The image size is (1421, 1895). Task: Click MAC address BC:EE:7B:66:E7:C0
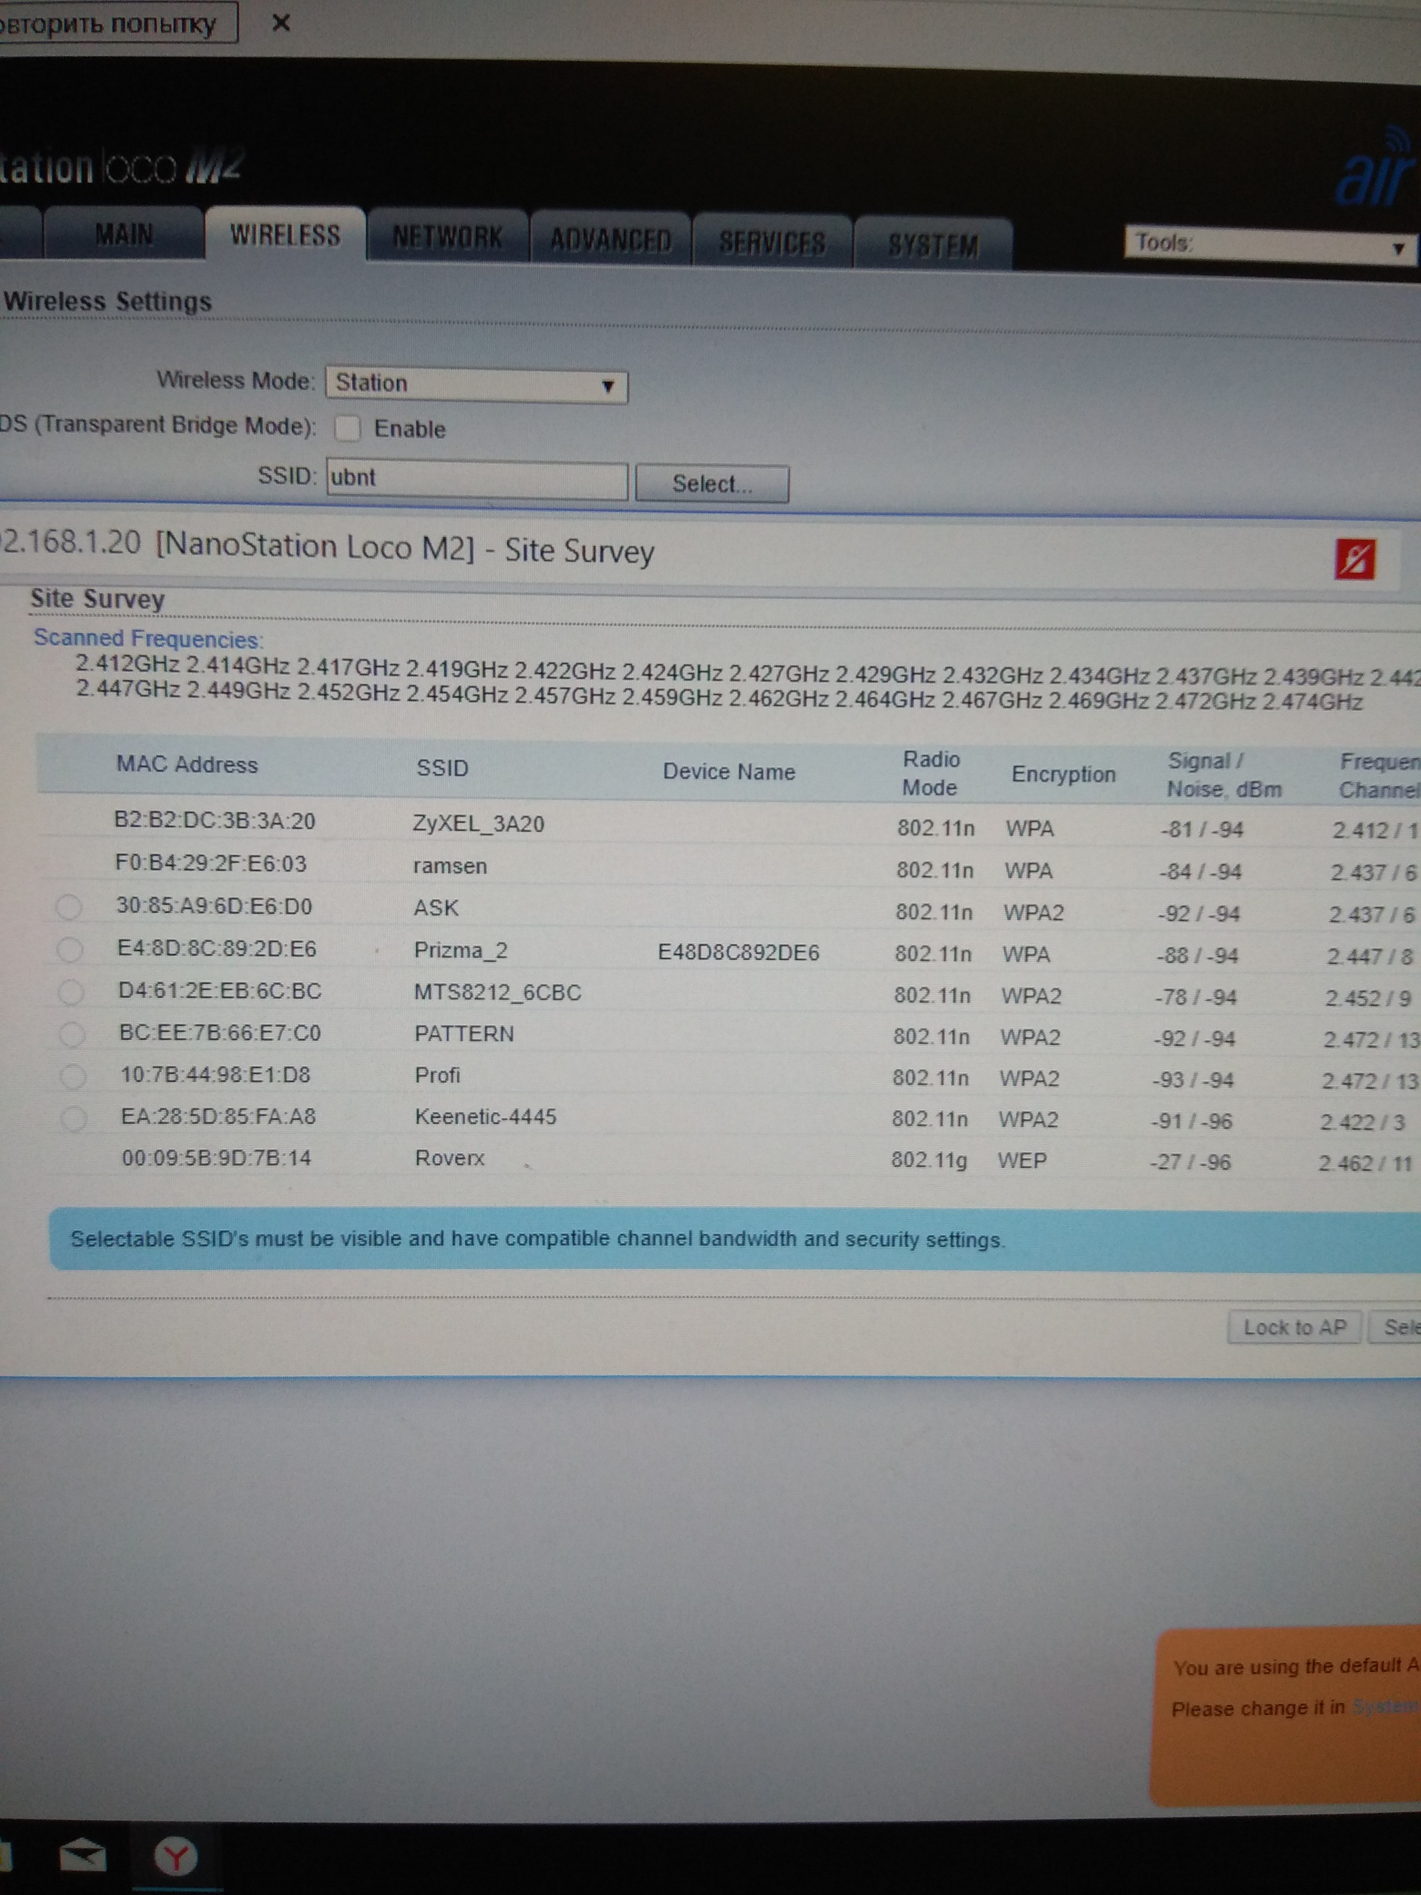pyautogui.click(x=220, y=1032)
